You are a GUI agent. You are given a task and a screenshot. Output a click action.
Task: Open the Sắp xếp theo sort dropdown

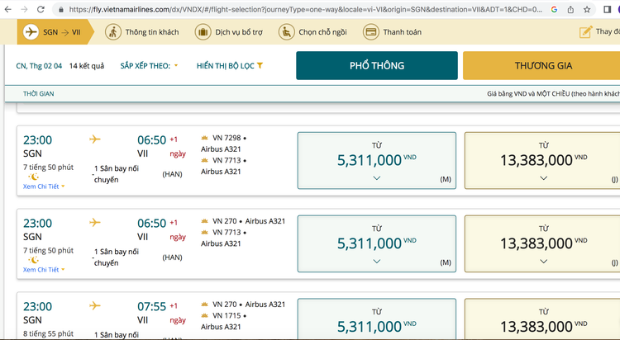(149, 65)
